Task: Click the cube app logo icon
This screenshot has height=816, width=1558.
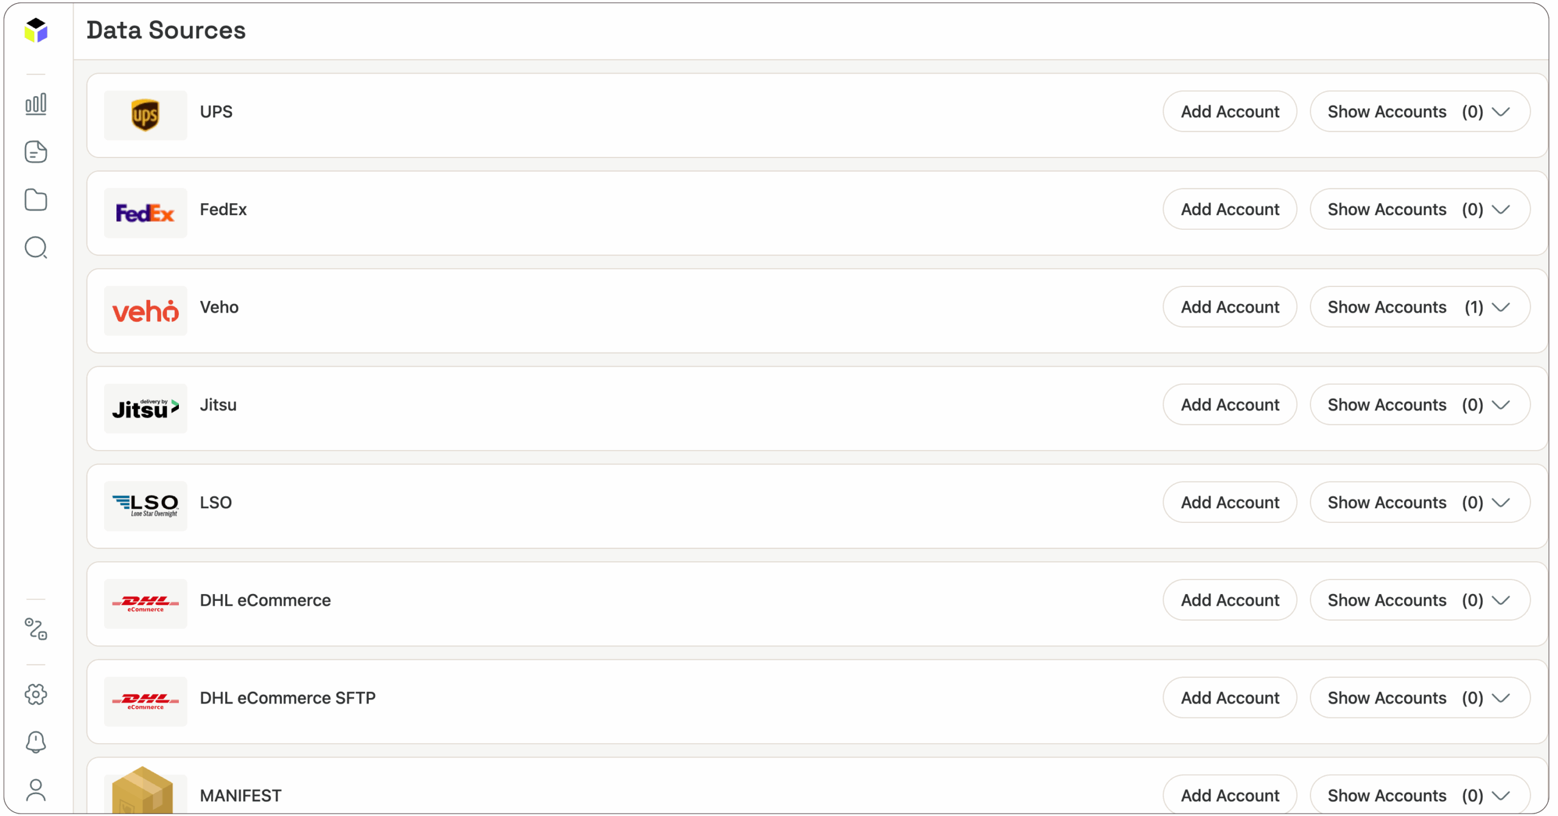Action: [36, 30]
